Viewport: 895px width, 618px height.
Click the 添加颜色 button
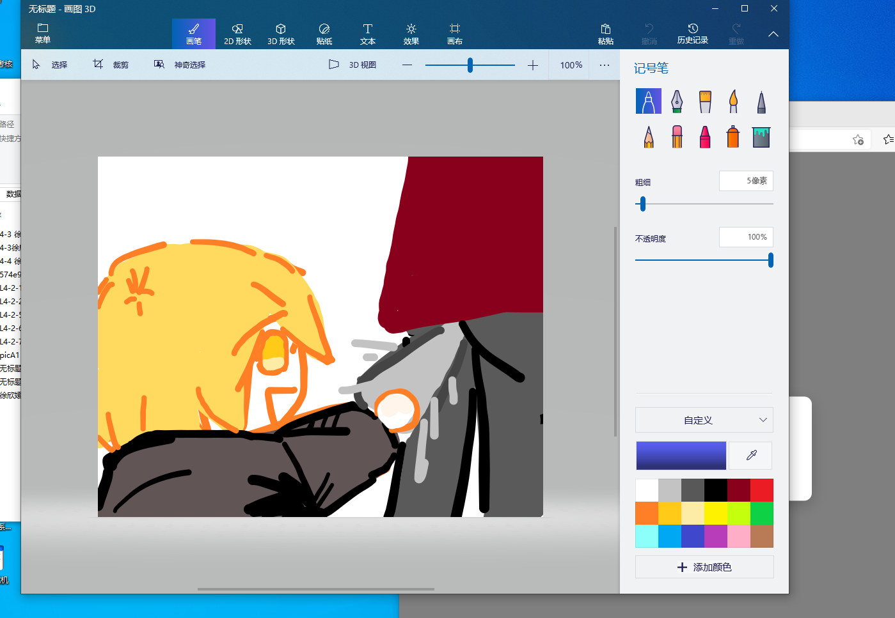704,567
